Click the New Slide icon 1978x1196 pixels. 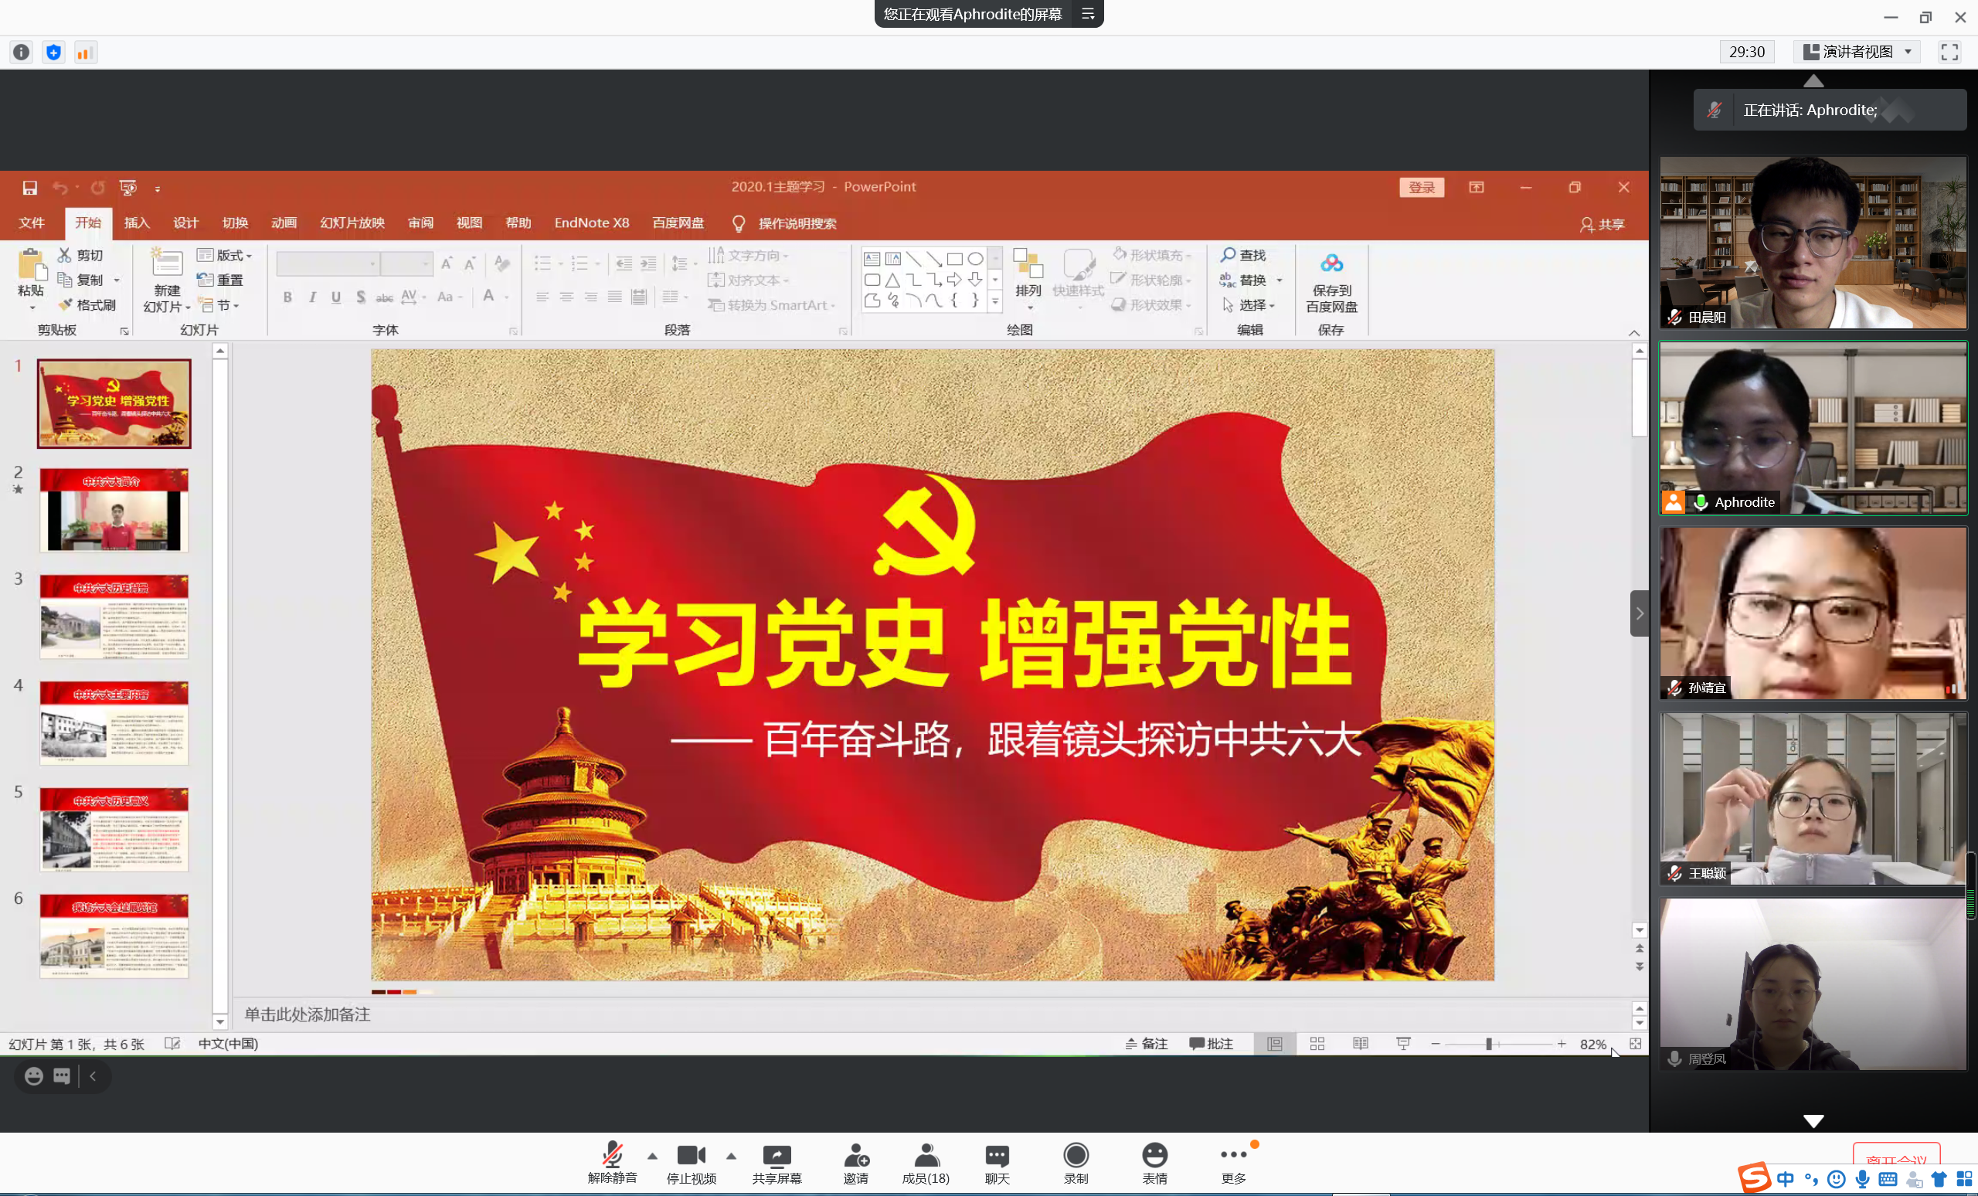click(x=167, y=263)
